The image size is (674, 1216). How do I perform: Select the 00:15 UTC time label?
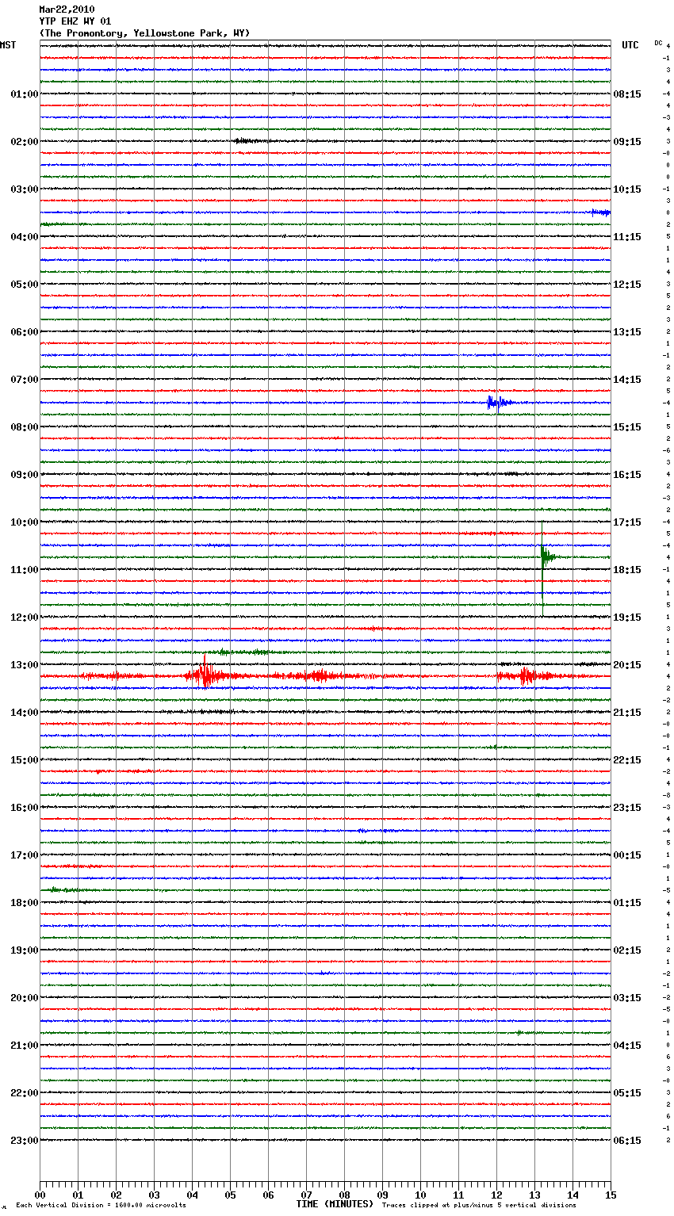627,855
